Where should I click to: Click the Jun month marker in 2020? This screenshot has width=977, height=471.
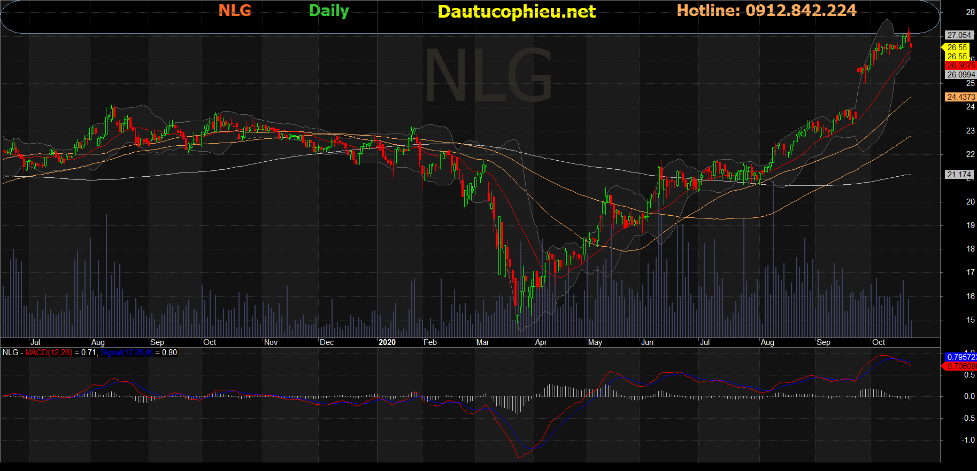pyautogui.click(x=648, y=342)
